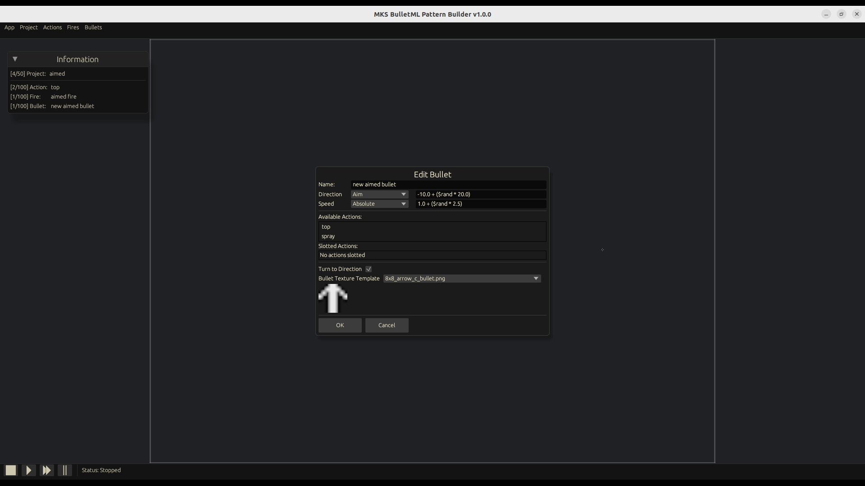The width and height of the screenshot is (865, 486).
Task: Collapse the Information panel
Action: [x=15, y=59]
